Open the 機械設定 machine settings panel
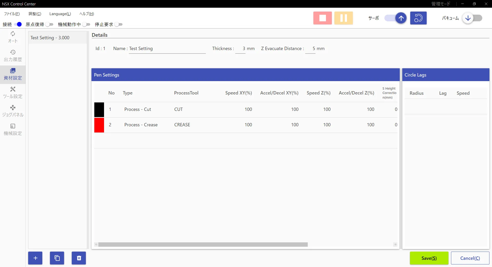492x267 pixels. pyautogui.click(x=13, y=130)
